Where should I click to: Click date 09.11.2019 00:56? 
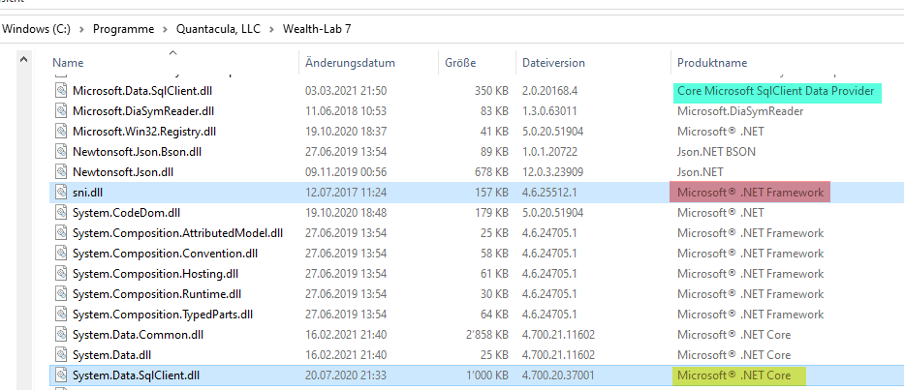(346, 171)
